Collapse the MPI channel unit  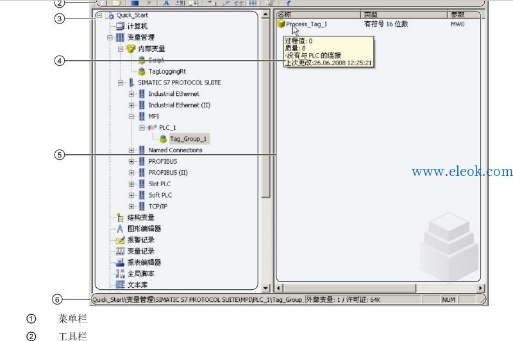[131, 116]
